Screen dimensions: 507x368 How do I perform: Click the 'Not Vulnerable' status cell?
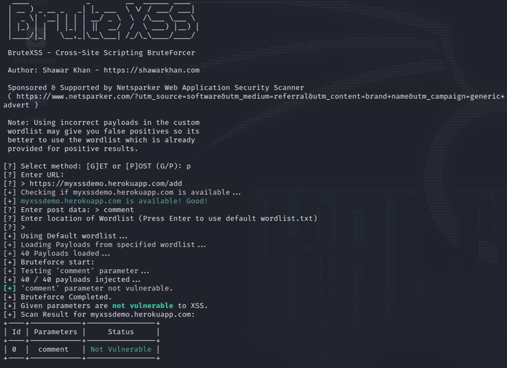tap(121, 349)
